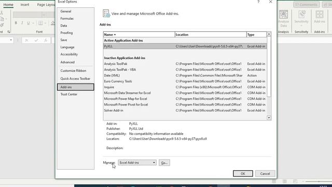Select Euro Currency Tools add-in

coord(185,81)
